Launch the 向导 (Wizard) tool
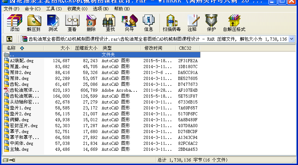The width and height of the screenshot is (298, 165). point(129,23)
